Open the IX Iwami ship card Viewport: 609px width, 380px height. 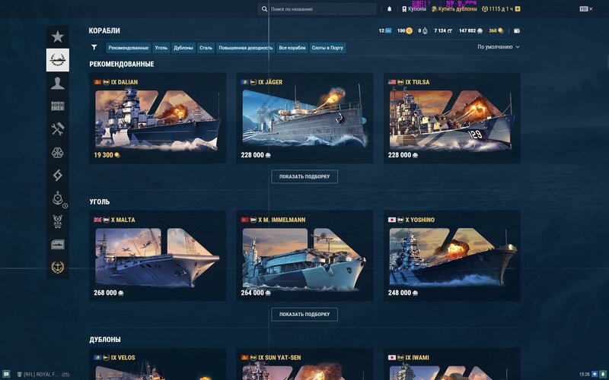[451, 364]
